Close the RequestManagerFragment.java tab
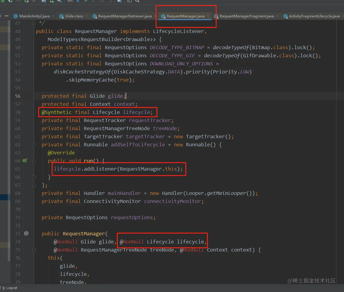This screenshot has width=344, height=292. coord(277,16)
